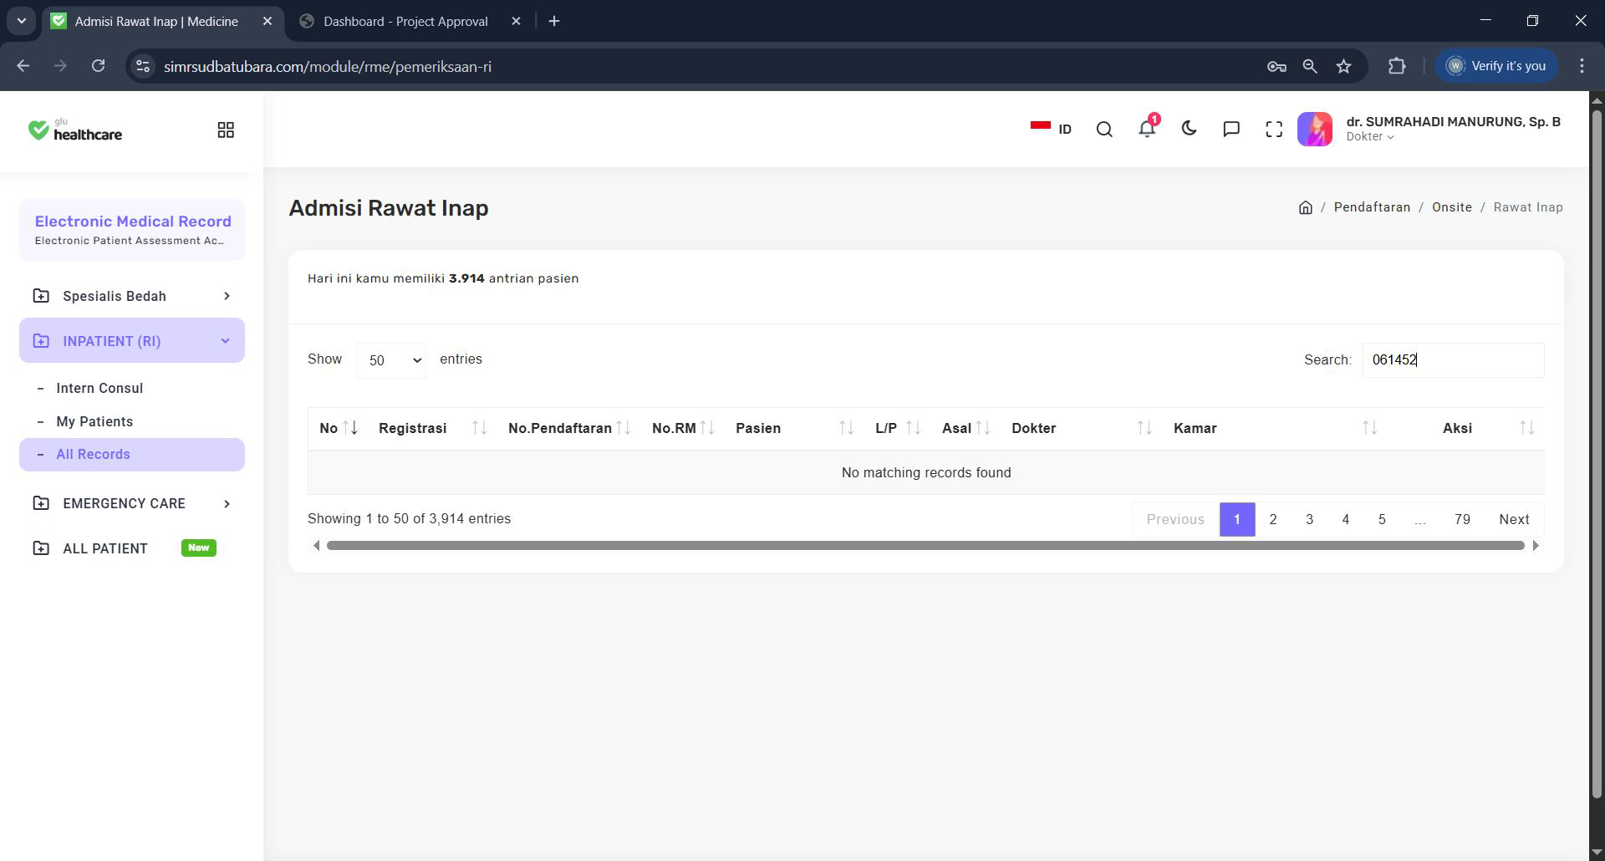Image resolution: width=1605 pixels, height=861 pixels.
Task: Focus the Search input field
Action: click(1453, 360)
